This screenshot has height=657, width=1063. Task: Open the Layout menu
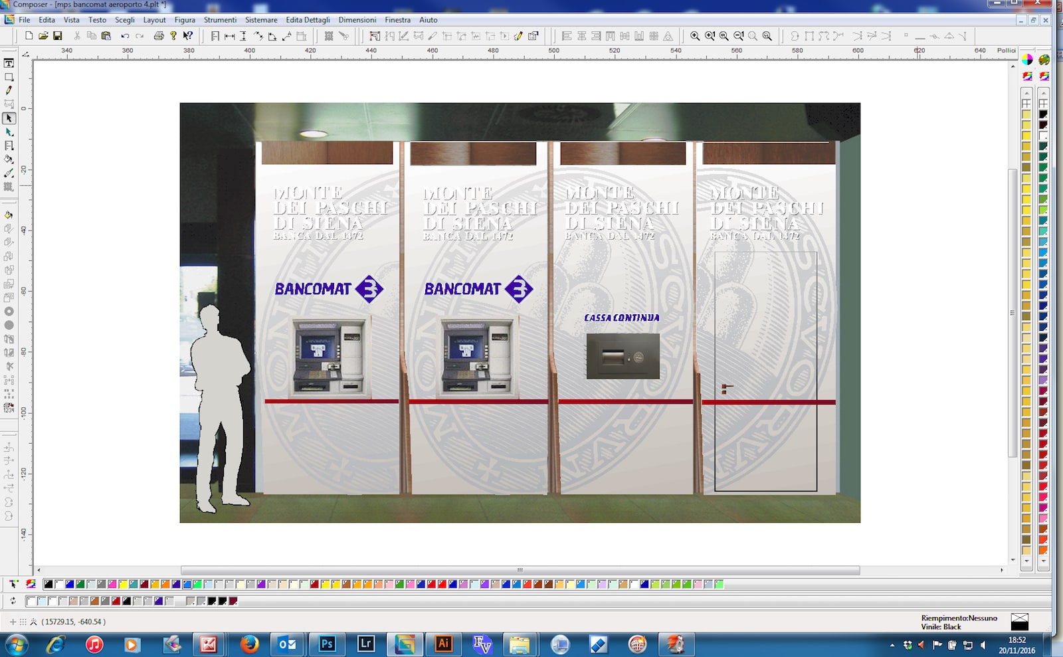(x=154, y=20)
